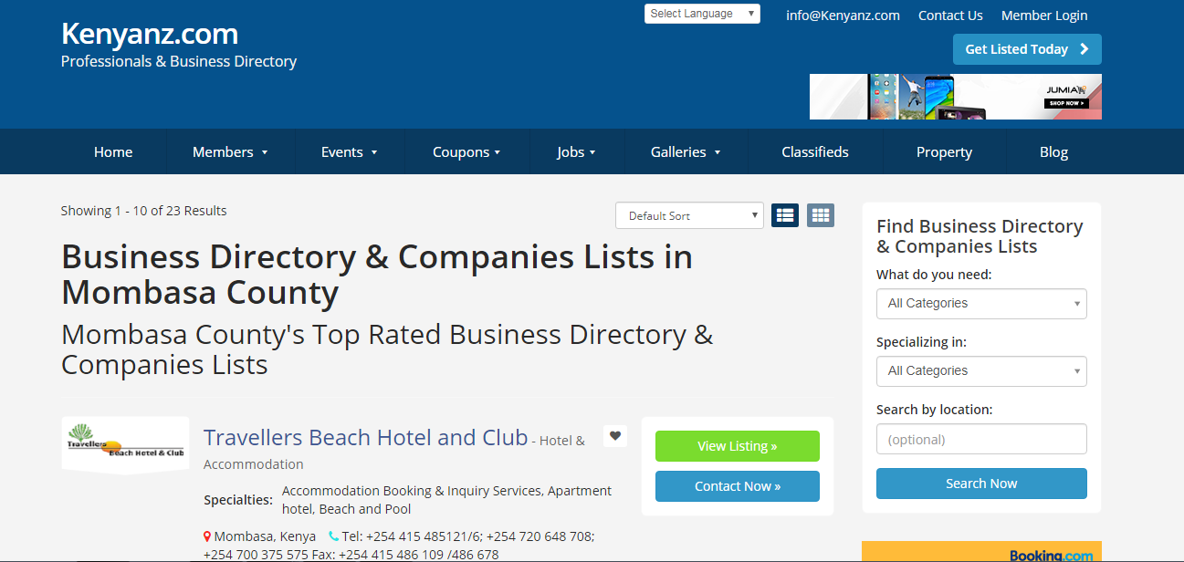Favorite Travellers Beach Hotel with heart icon
The height and width of the screenshot is (562, 1184).
(x=614, y=436)
